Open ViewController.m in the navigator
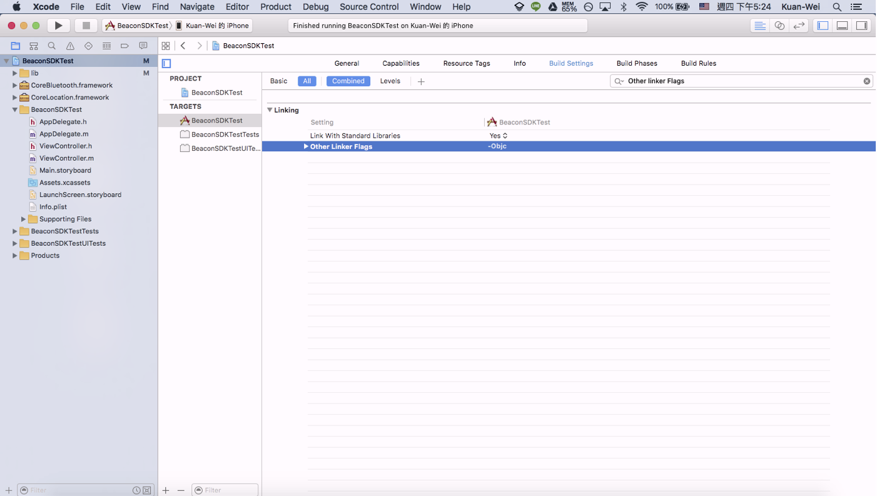877x496 pixels. [66, 158]
